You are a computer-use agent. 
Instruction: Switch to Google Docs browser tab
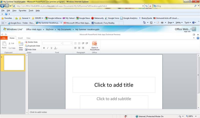(x=21, y=23)
